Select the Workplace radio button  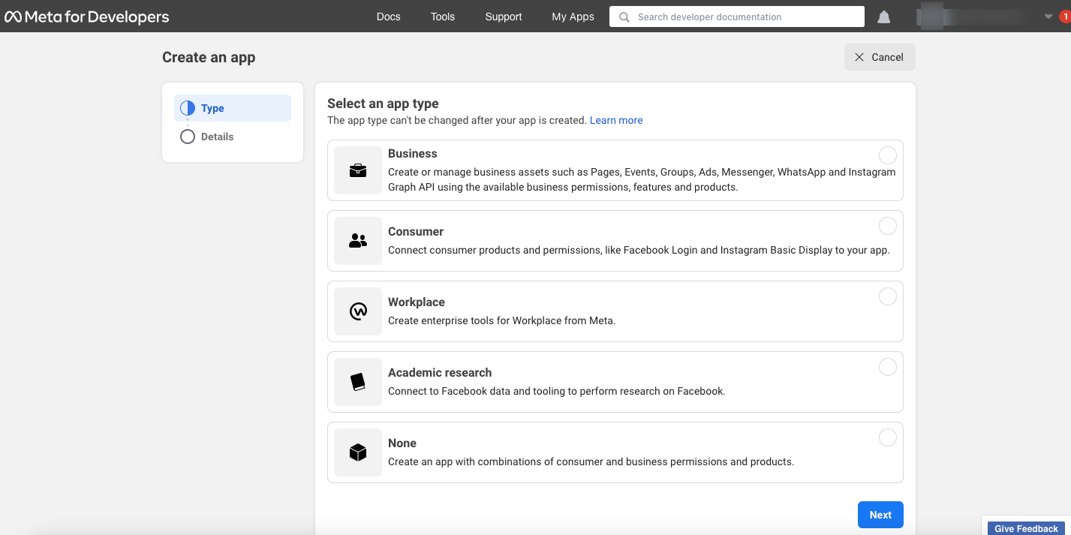click(888, 296)
